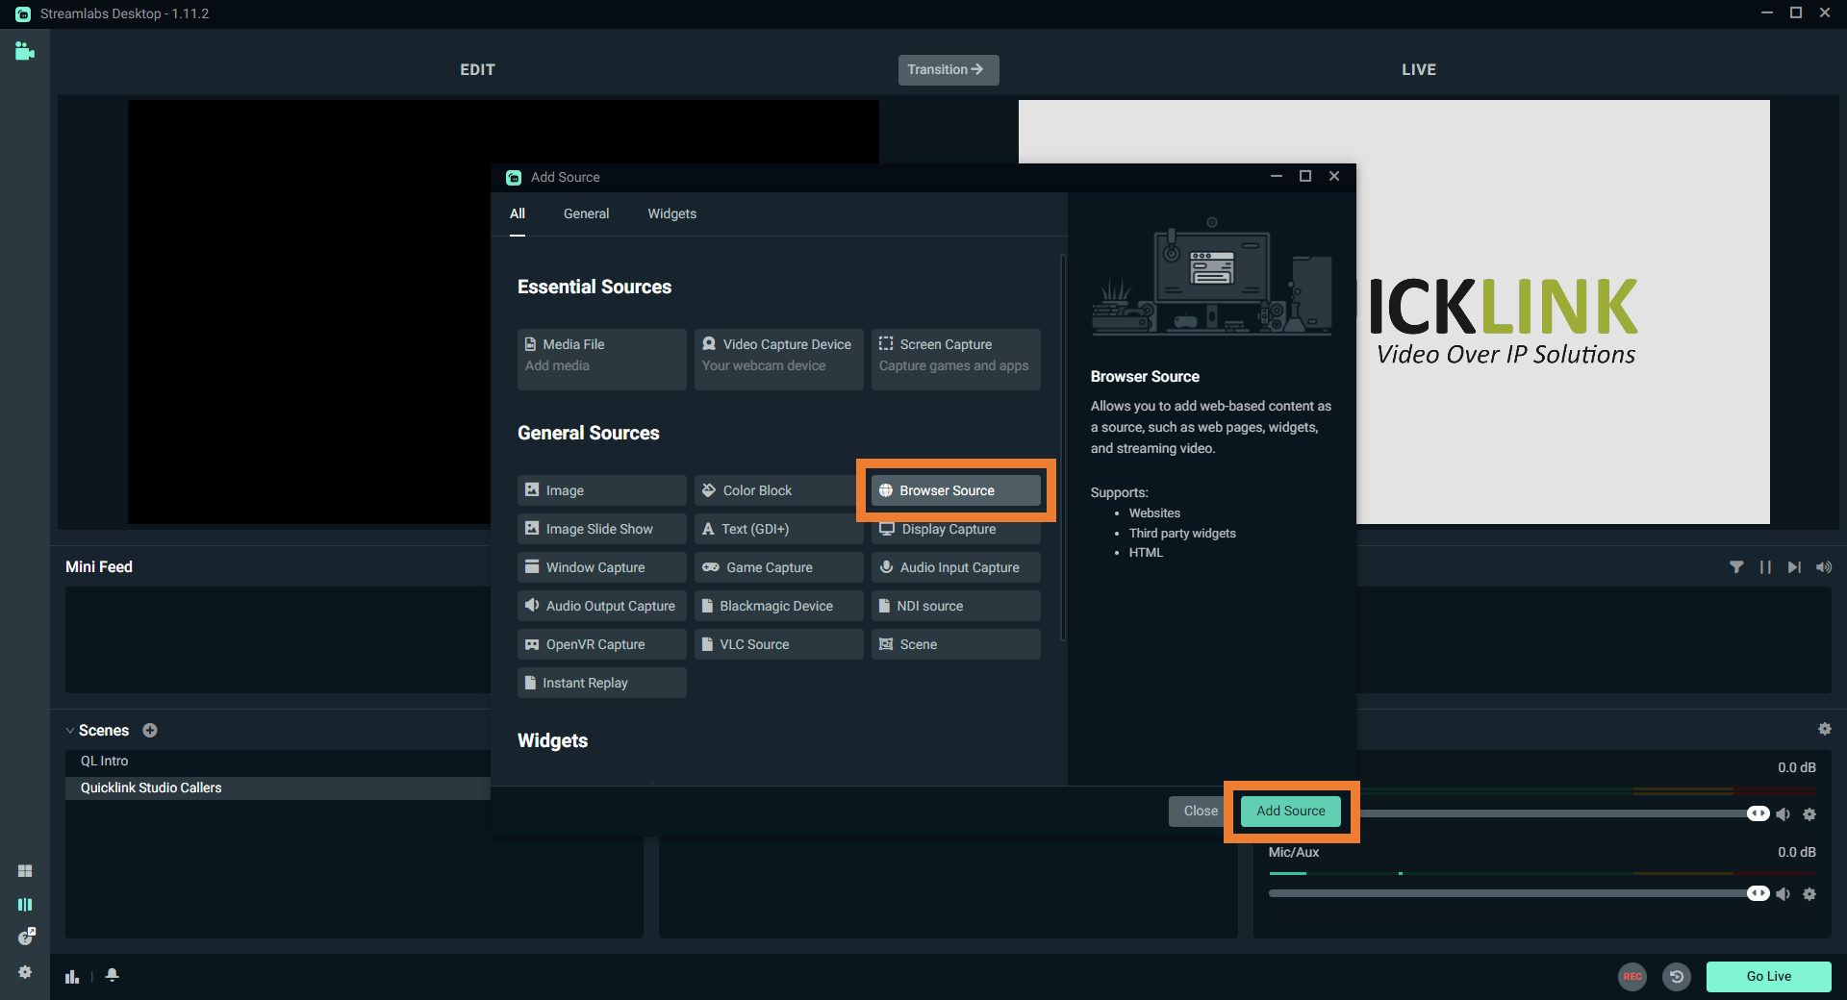Choose the Screen Capture source
The height and width of the screenshot is (1000, 1847).
956,359
